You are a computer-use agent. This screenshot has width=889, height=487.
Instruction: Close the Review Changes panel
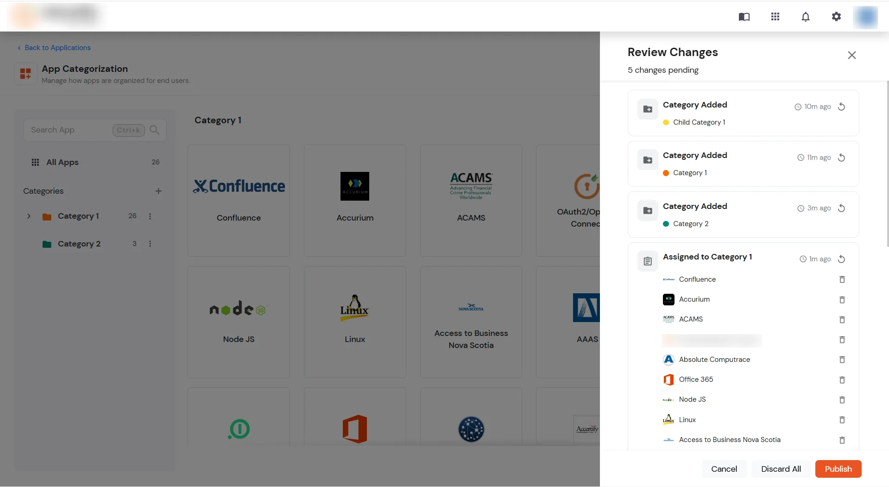point(851,55)
